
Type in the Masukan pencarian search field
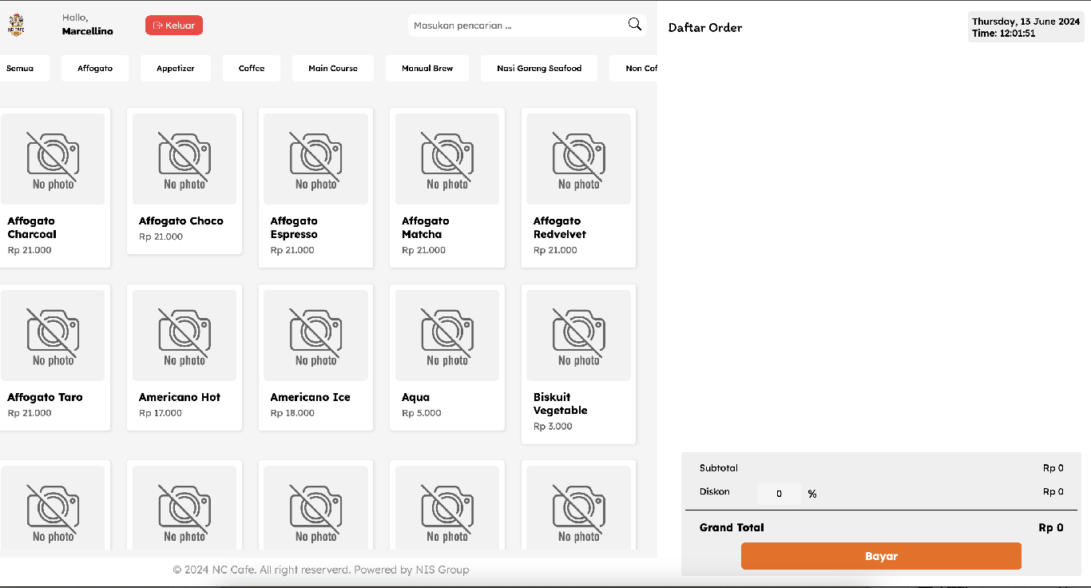click(x=515, y=26)
